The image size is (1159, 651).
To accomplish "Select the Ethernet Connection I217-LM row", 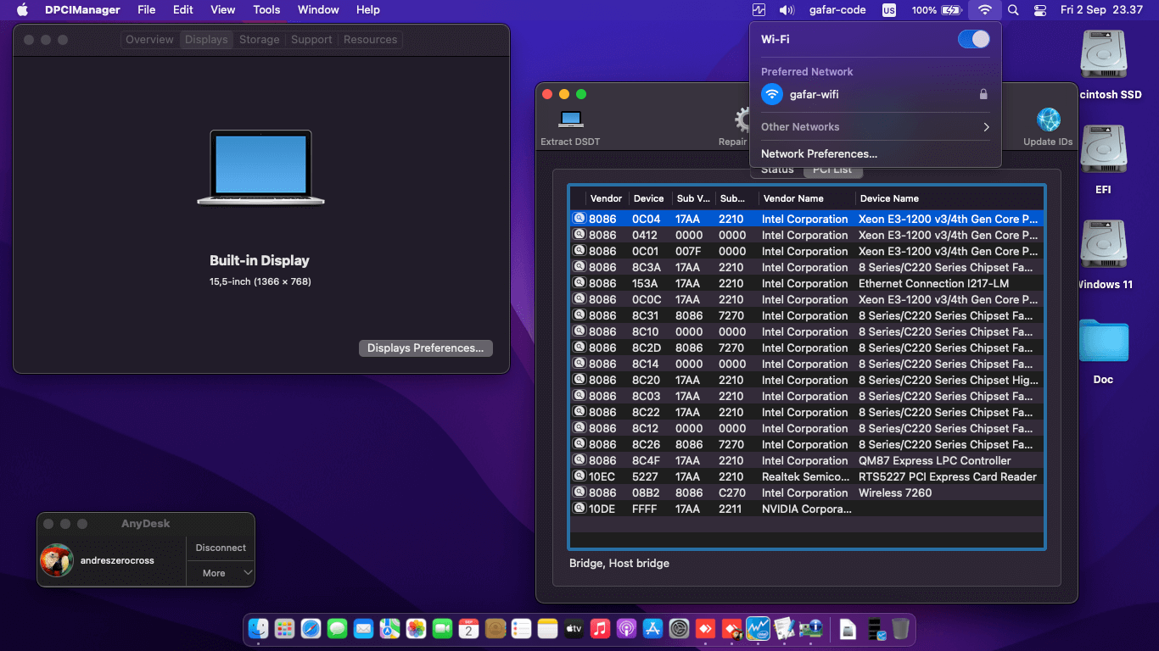I will coord(806,283).
